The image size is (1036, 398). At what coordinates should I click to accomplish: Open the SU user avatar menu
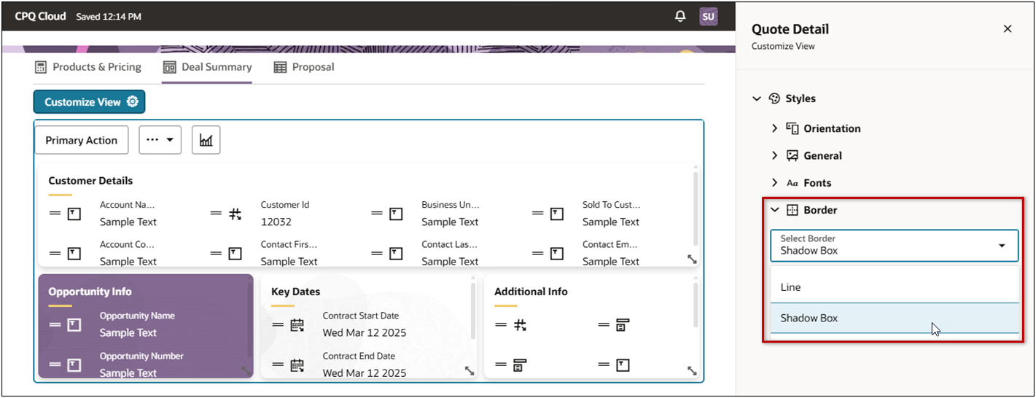(x=708, y=16)
